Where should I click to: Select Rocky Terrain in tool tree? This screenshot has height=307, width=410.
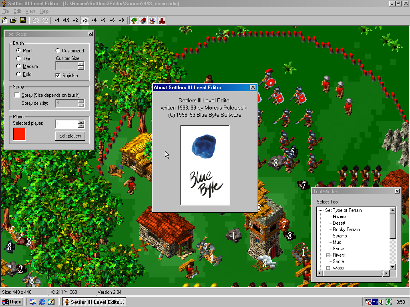(346, 229)
